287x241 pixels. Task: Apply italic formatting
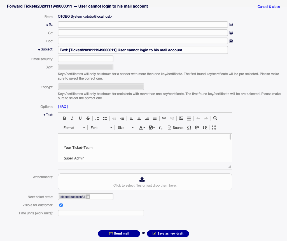click(x=72, y=118)
